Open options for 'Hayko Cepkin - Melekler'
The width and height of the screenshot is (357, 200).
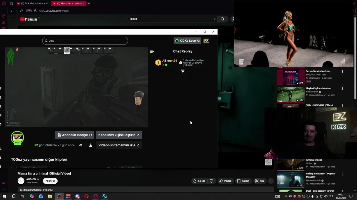(x=342, y=89)
